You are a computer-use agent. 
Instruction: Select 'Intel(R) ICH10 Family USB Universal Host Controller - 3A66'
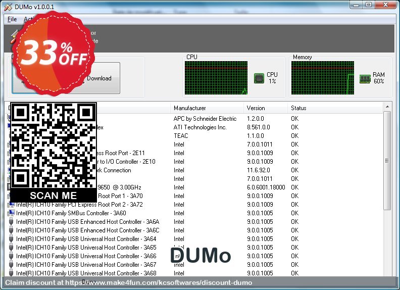point(86,256)
